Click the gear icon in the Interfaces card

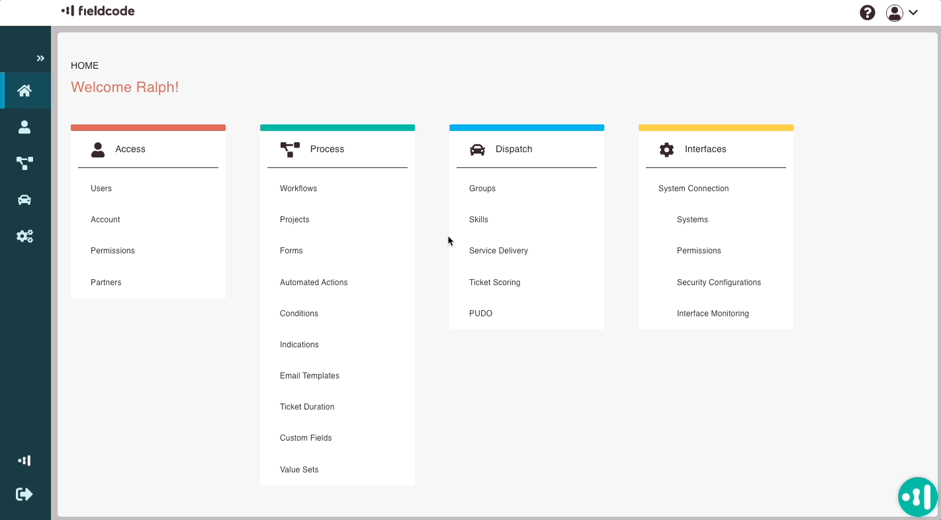[x=666, y=150]
